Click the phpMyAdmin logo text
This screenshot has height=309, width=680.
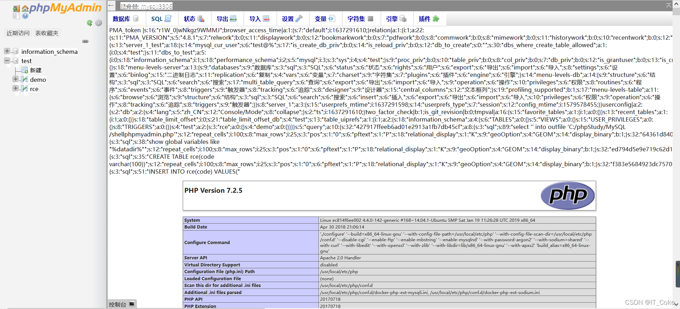click(x=65, y=8)
